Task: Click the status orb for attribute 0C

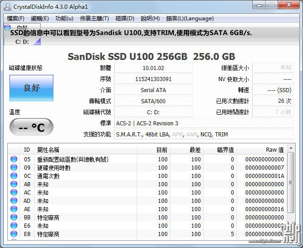Action: click(14, 176)
